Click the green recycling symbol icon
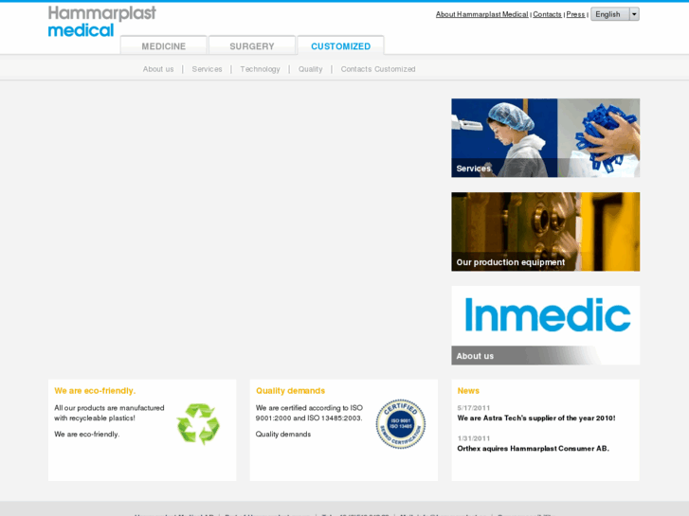 click(x=198, y=423)
